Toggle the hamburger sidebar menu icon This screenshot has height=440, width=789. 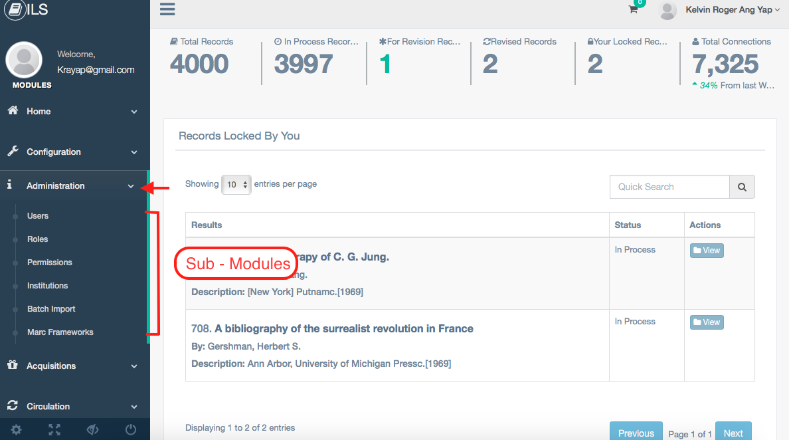[167, 9]
